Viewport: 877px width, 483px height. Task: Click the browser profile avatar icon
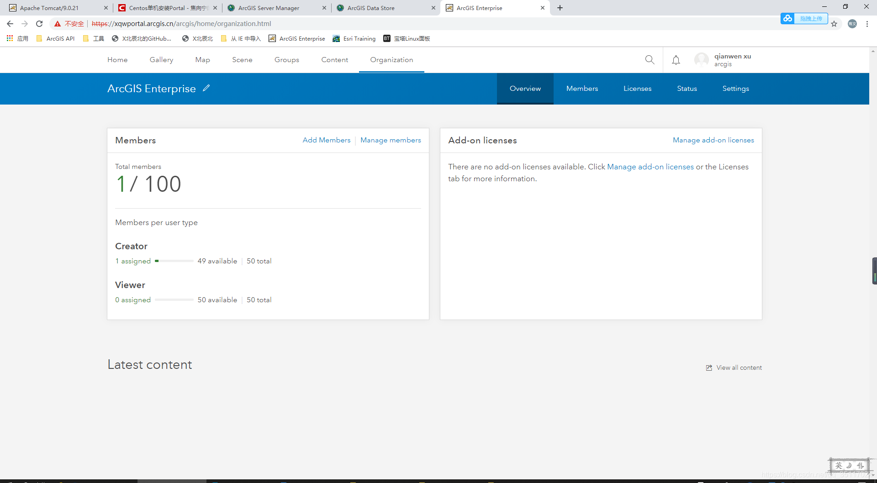[x=852, y=24]
